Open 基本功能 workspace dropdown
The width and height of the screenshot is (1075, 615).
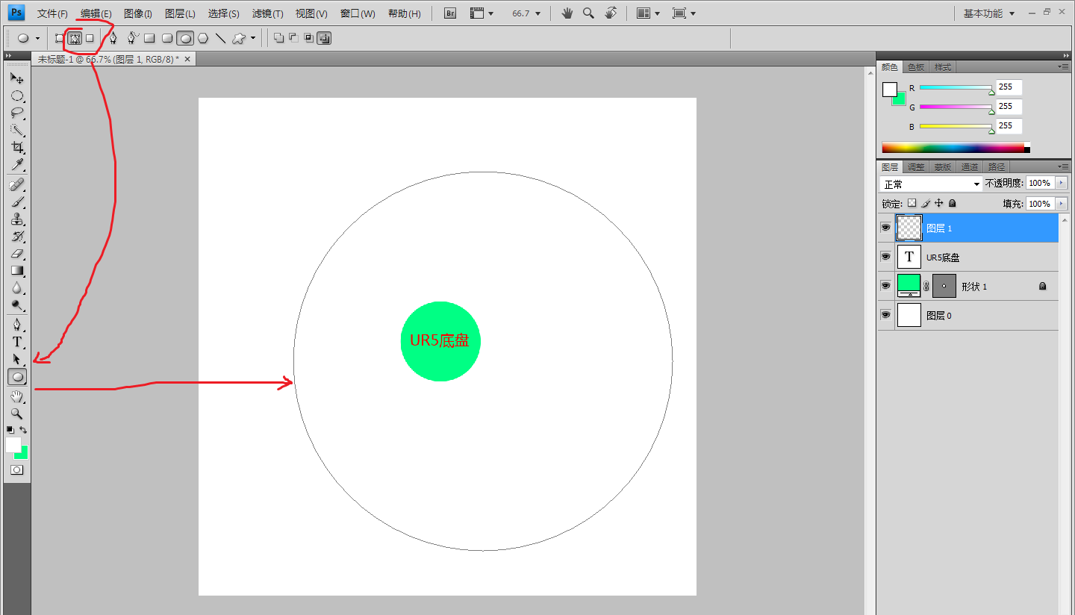point(989,13)
